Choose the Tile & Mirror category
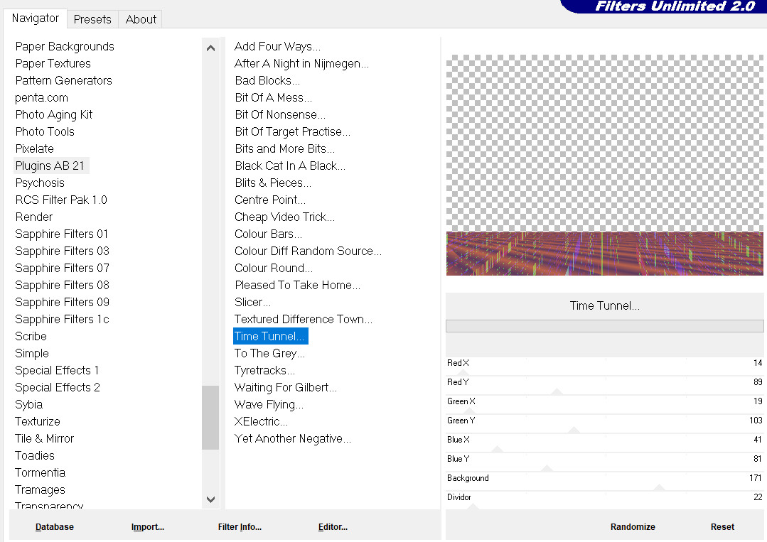The image size is (767, 542). (45, 438)
